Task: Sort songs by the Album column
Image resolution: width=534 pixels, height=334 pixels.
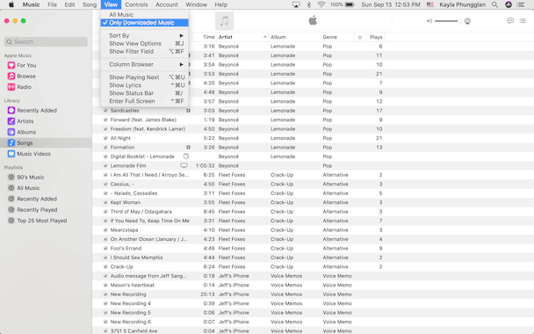Action: (x=294, y=37)
